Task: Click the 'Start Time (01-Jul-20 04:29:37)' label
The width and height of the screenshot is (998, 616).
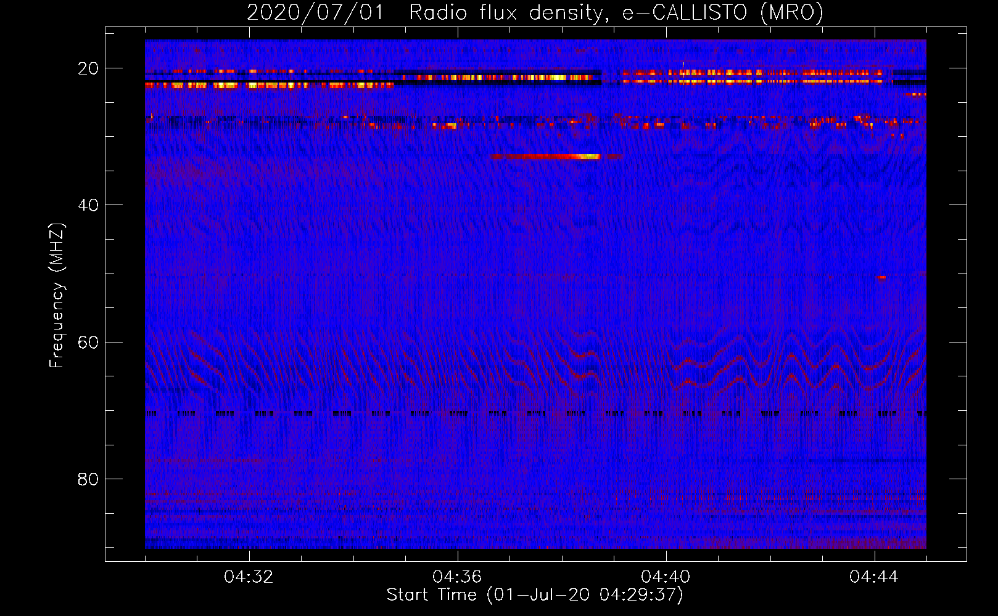Action: [x=535, y=595]
